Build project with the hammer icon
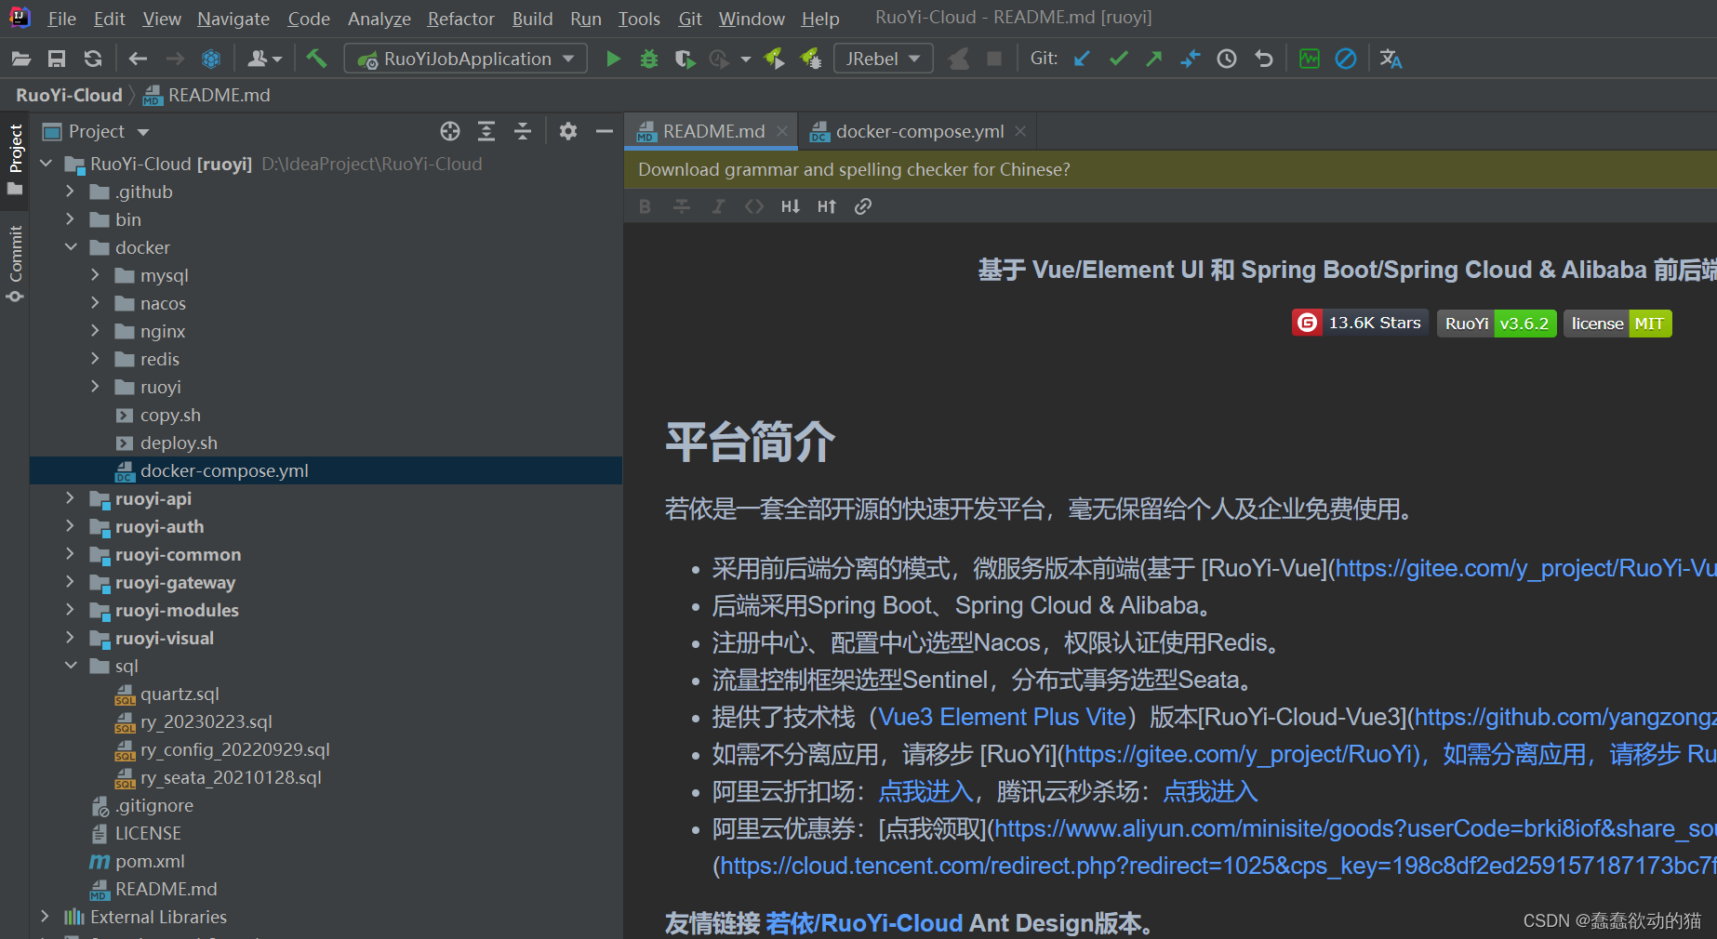The width and height of the screenshot is (1717, 939). [316, 59]
